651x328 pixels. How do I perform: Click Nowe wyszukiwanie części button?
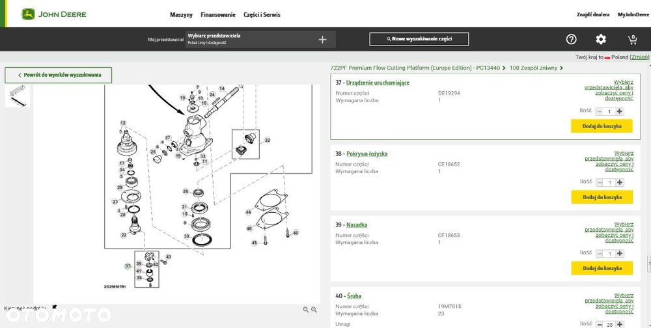(x=419, y=39)
